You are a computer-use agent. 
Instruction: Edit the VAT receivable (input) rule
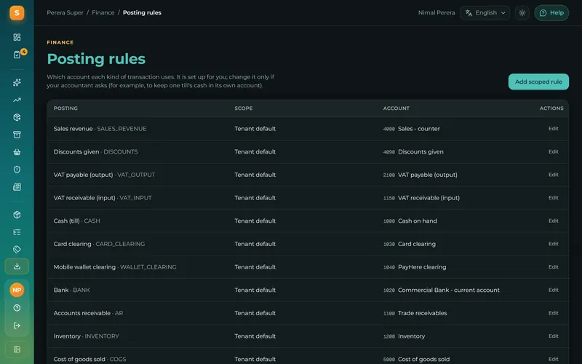[x=553, y=197]
